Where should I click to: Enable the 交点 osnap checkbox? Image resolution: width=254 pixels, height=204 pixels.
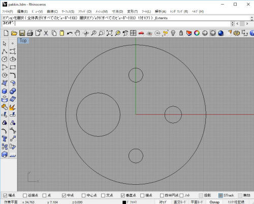point(103,195)
